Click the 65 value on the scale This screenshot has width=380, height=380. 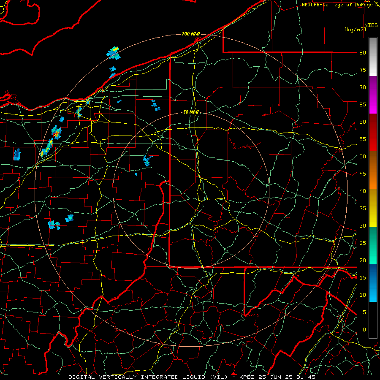tap(363, 104)
